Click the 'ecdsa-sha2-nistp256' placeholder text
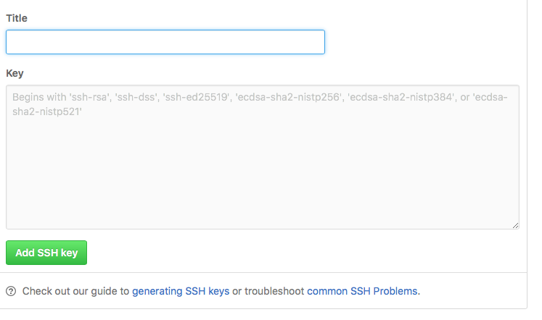This screenshot has width=542, height=320. pyautogui.click(x=284, y=98)
